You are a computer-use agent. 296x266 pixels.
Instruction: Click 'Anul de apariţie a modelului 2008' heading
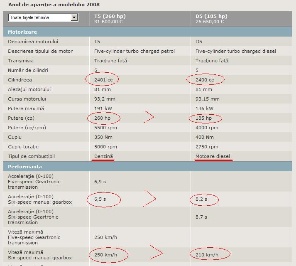click(54, 5)
